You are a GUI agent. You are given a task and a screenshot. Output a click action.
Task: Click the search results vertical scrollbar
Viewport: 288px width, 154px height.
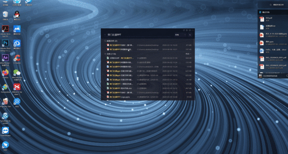point(194,42)
